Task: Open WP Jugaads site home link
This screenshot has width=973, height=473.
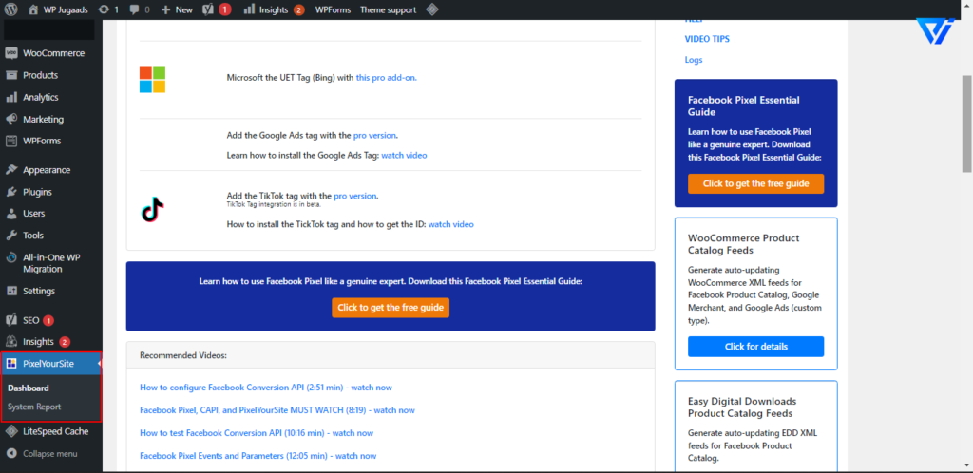Action: (58, 9)
